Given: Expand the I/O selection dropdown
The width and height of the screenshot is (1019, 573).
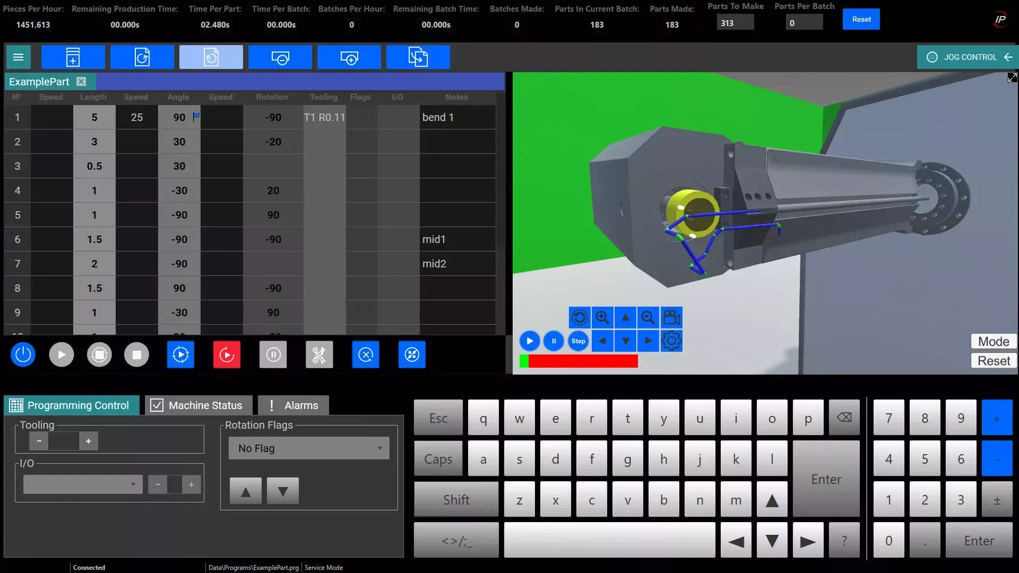Looking at the screenshot, I should (83, 485).
